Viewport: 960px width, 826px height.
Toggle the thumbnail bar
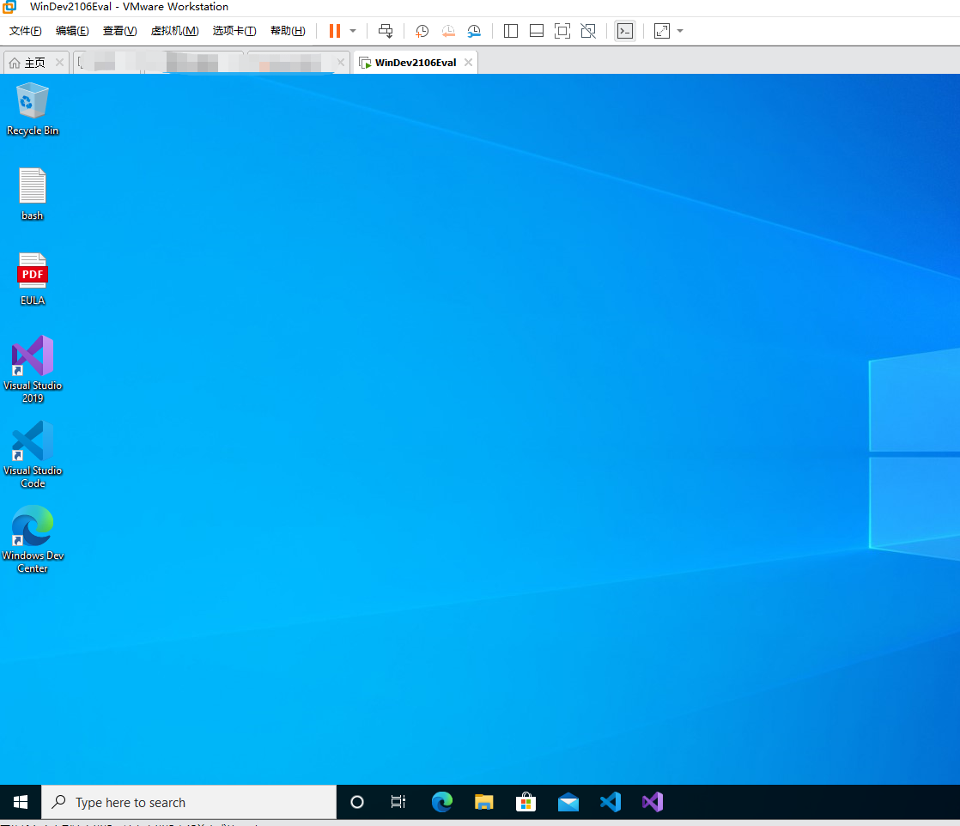tap(536, 30)
